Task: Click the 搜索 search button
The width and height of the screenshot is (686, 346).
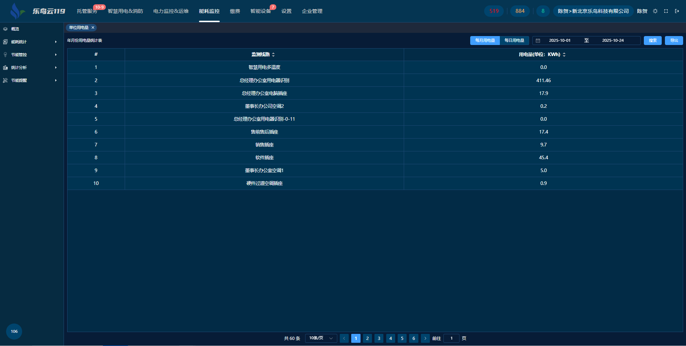Action: [x=652, y=40]
